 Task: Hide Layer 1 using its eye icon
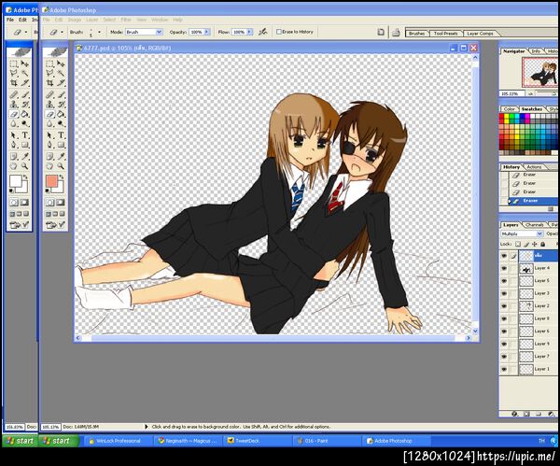coord(504,369)
